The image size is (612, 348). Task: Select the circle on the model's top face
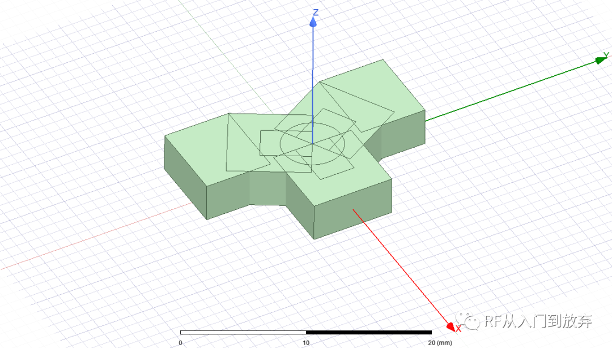click(x=312, y=144)
